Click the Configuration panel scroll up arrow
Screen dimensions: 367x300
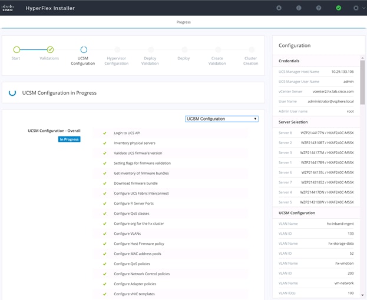click(x=362, y=58)
